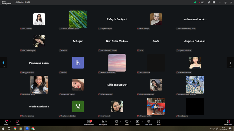The image size is (234, 131).
Task: Select Niki Aristianti's video tile
Action: click(39, 19)
